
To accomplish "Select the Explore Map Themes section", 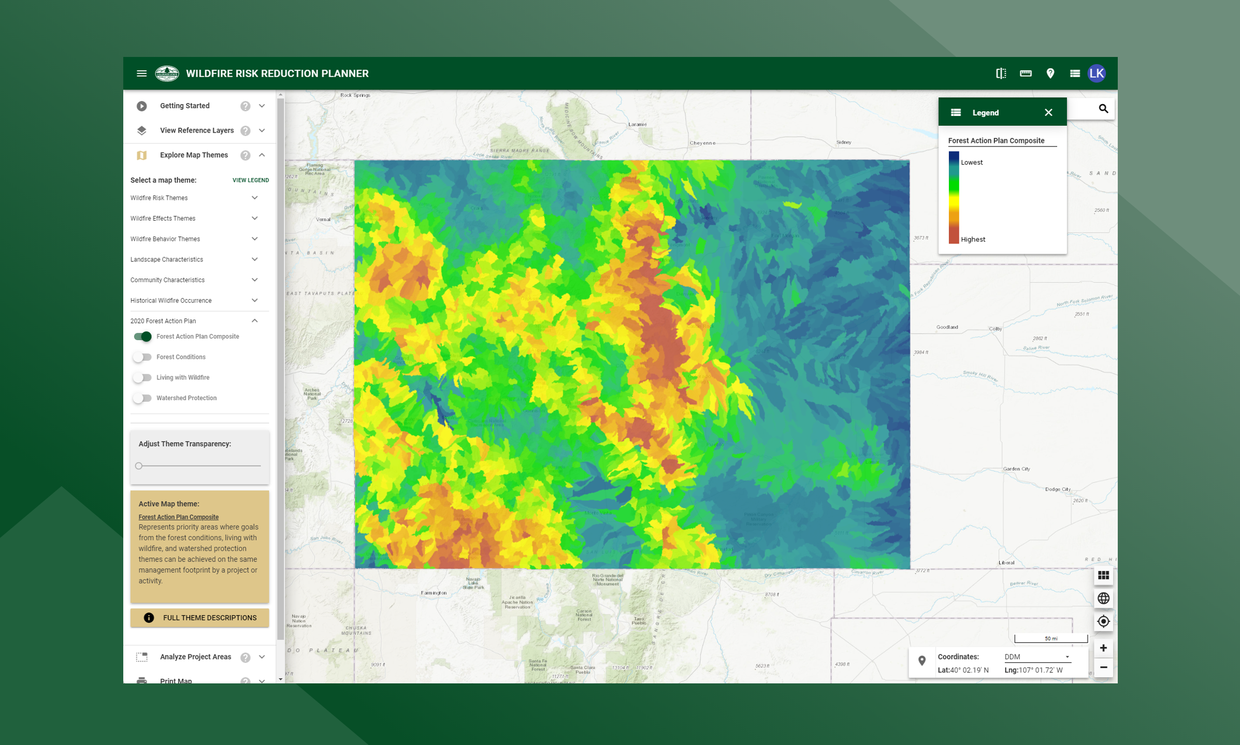I will pos(199,155).
